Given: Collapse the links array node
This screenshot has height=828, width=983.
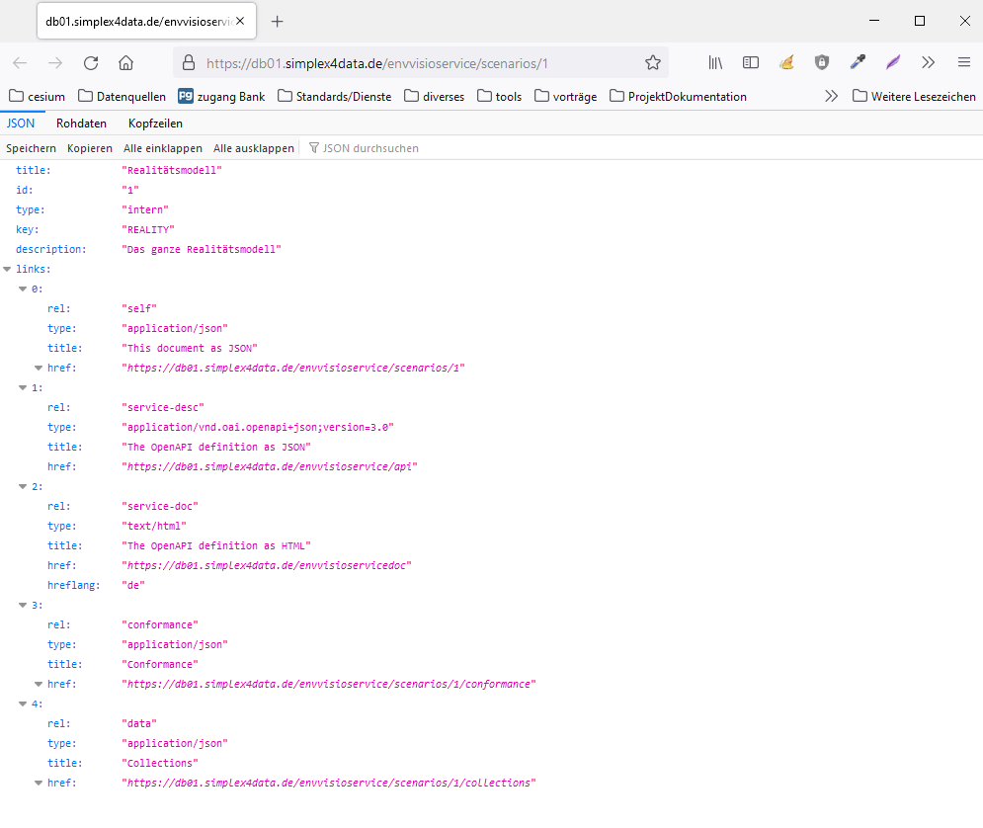Looking at the screenshot, I should 8,269.
